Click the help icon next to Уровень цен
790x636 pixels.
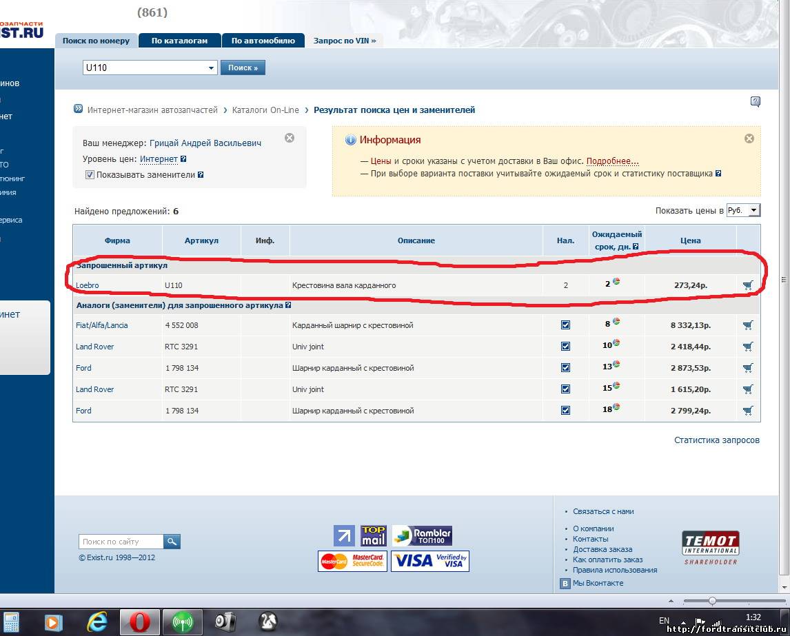point(183,159)
